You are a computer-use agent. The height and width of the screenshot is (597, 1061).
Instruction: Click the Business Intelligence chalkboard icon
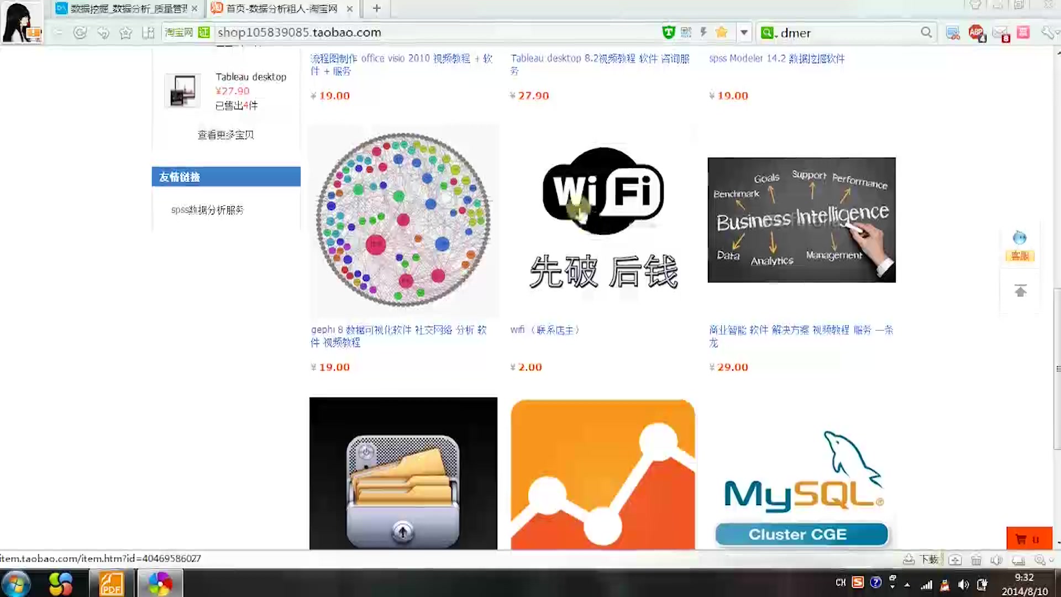[802, 220]
